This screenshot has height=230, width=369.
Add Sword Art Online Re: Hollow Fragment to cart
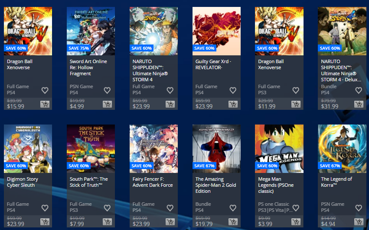coord(107,104)
